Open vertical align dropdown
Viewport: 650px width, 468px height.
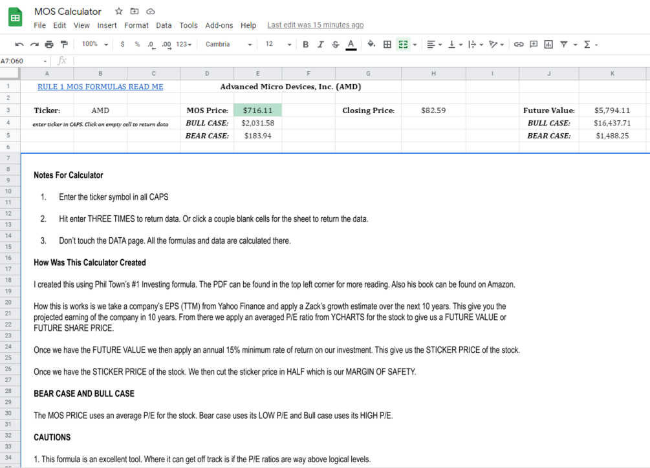pos(455,45)
